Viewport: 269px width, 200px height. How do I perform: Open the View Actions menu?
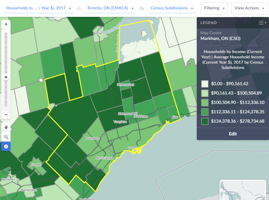point(249,8)
